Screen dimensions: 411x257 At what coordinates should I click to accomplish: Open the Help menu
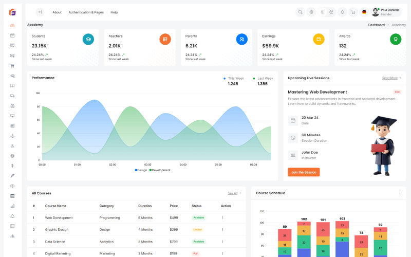coord(114,12)
